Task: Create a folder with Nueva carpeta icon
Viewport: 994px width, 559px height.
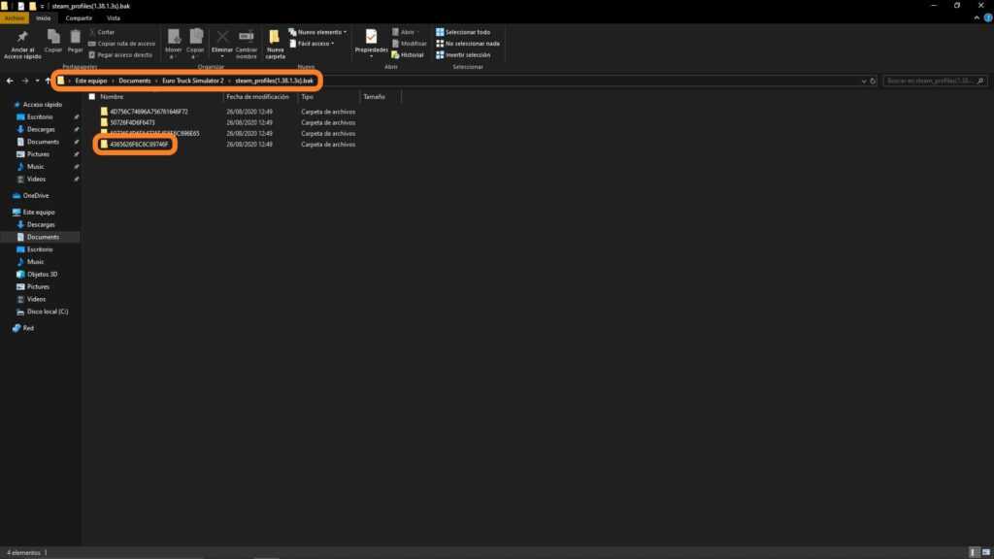Action: coord(275,39)
